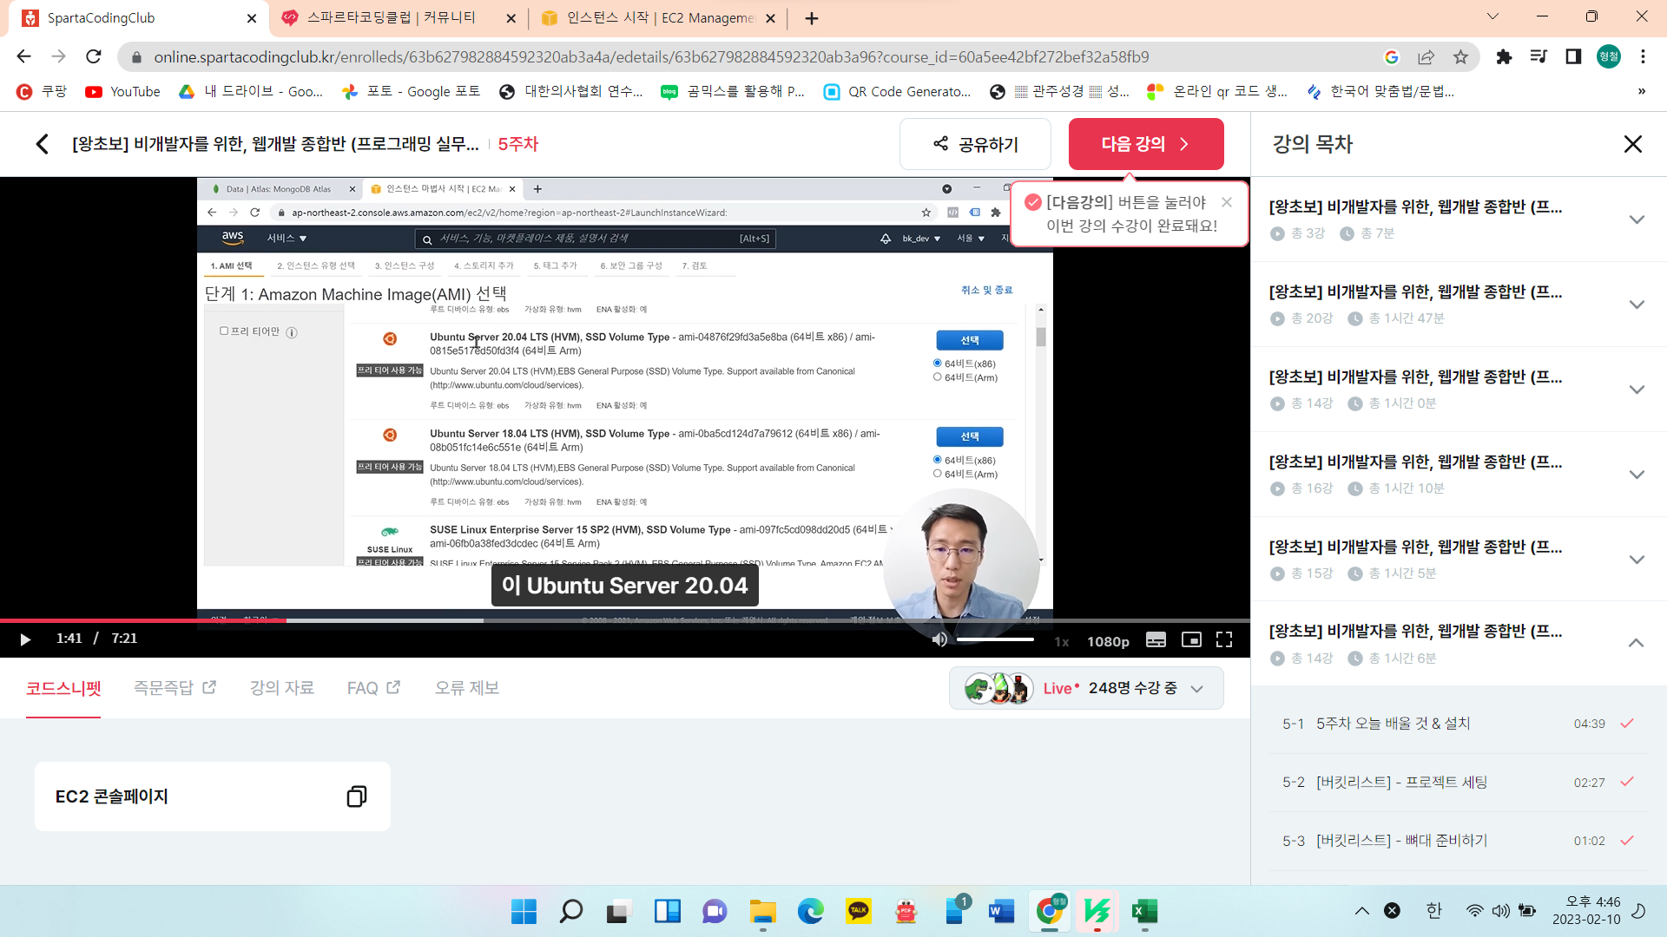Screen dimensions: 1667x937
Task: Open the FAQ tab
Action: (x=373, y=688)
